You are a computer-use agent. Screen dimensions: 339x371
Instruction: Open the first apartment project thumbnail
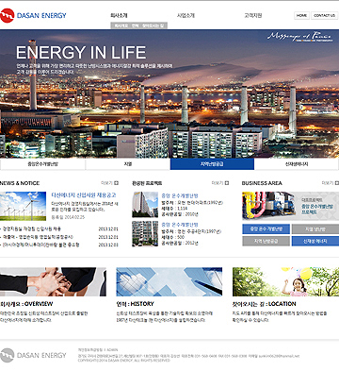[145, 205]
